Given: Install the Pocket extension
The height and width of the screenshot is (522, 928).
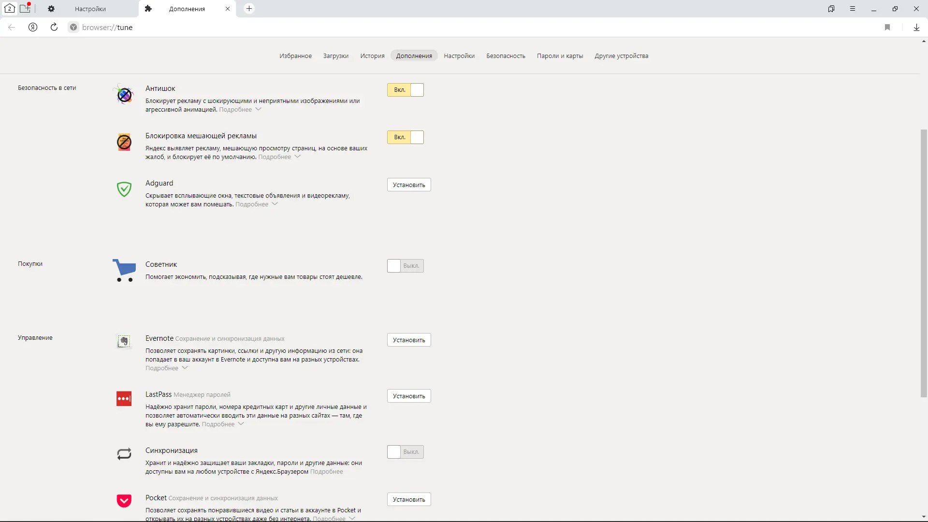Looking at the screenshot, I should [409, 499].
